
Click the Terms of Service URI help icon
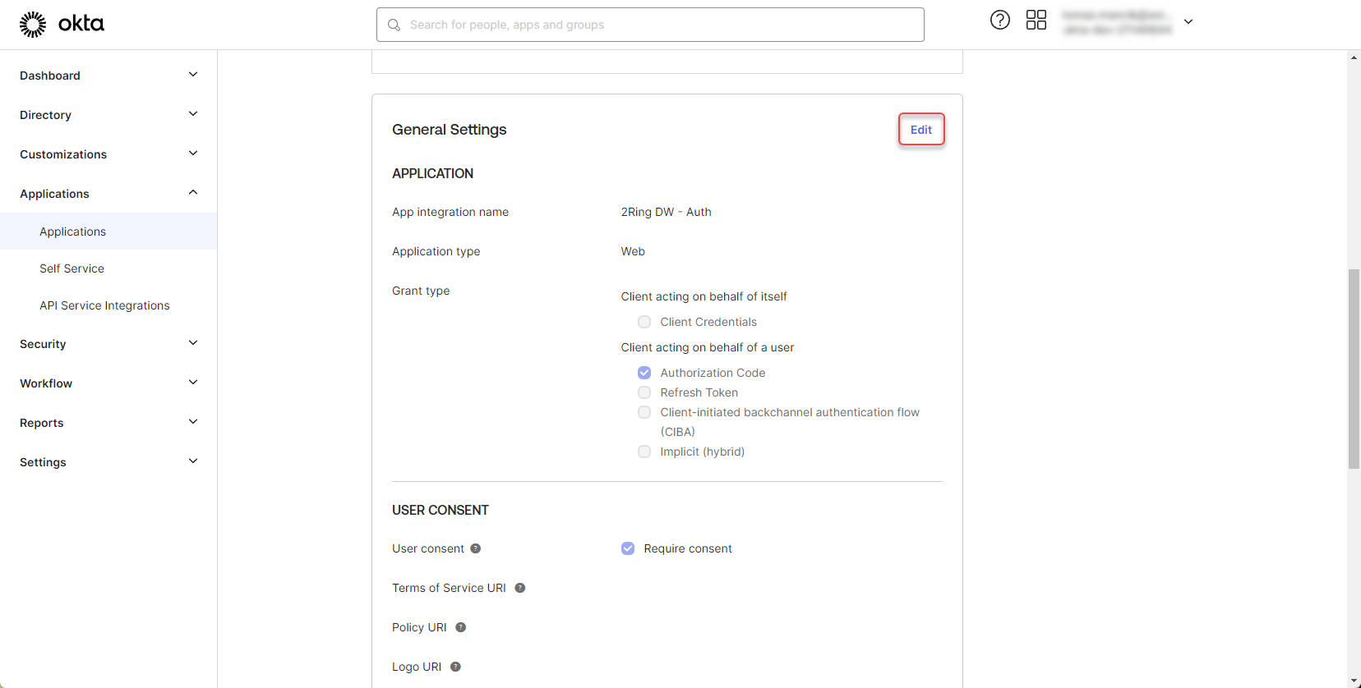519,588
